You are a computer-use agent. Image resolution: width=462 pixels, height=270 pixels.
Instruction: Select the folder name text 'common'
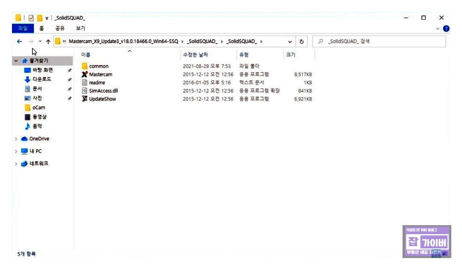(99, 66)
